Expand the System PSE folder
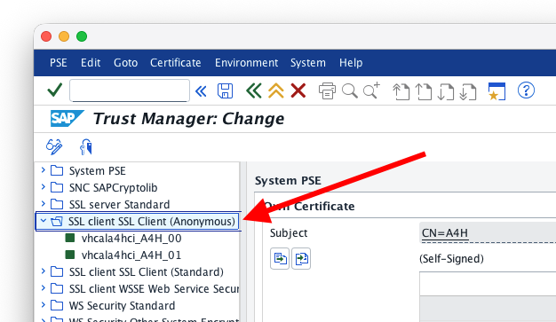This screenshot has height=322, width=556. (44, 170)
